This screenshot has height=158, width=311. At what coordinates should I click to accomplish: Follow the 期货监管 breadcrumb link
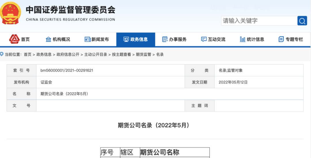143,54
